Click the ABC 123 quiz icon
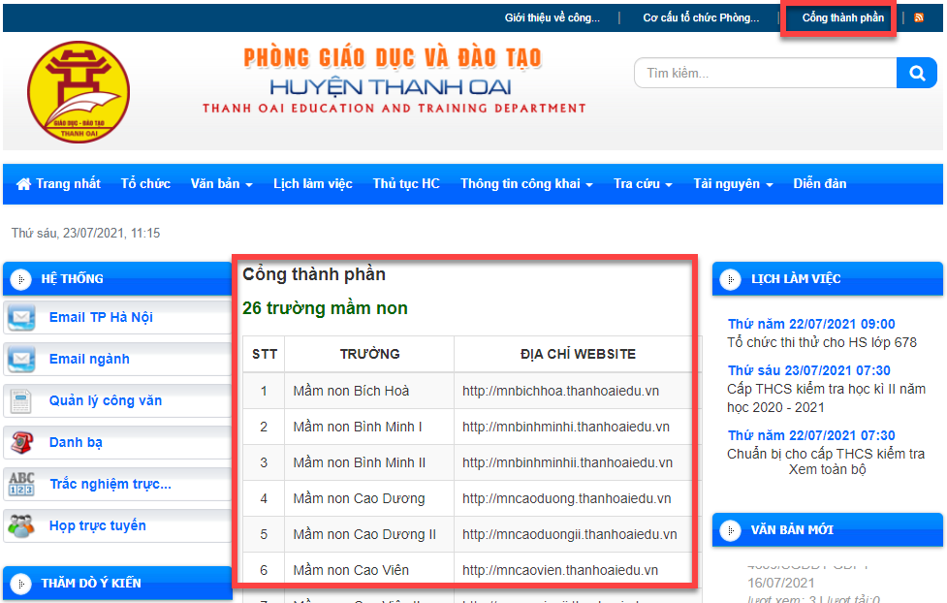Image resolution: width=947 pixels, height=603 pixels. coord(21,484)
